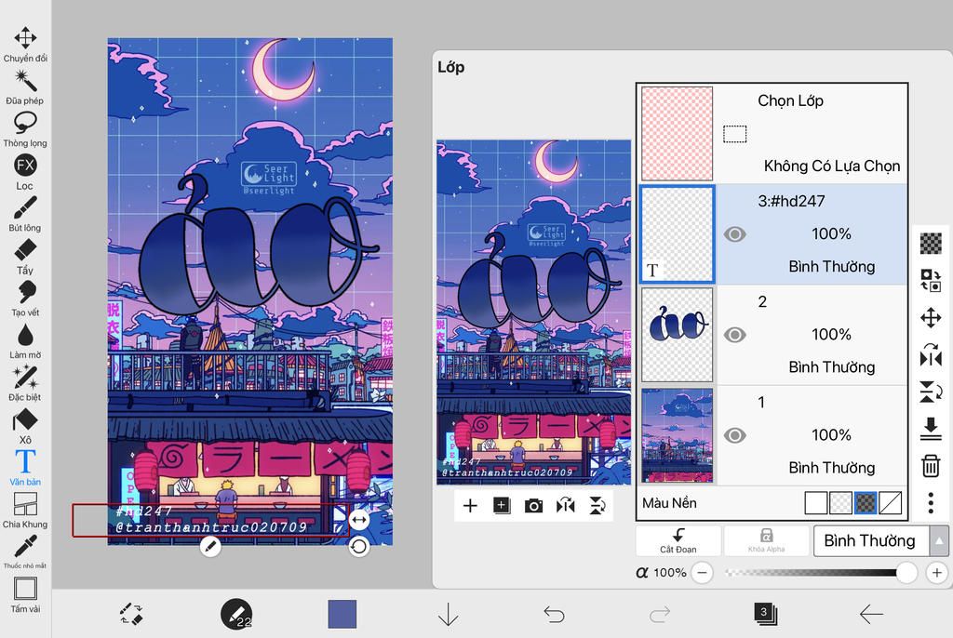Image resolution: width=953 pixels, height=638 pixels.
Task: Select the Đặc biệt special tool
Action: [x=25, y=383]
